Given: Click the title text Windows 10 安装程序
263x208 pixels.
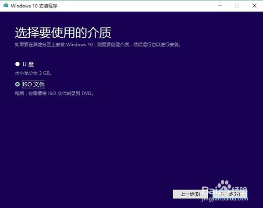Looking at the screenshot, I should pos(34,6).
